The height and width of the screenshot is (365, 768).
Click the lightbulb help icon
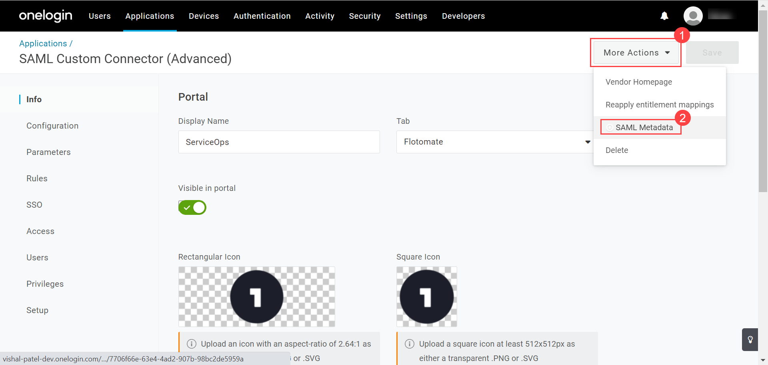(x=750, y=339)
